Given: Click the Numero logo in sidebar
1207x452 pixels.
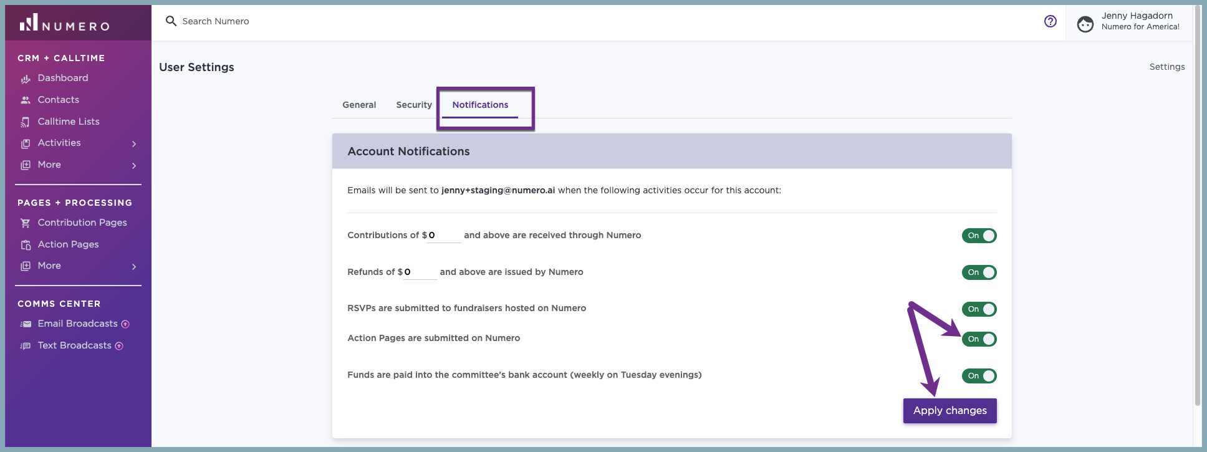Looking at the screenshot, I should (x=64, y=23).
